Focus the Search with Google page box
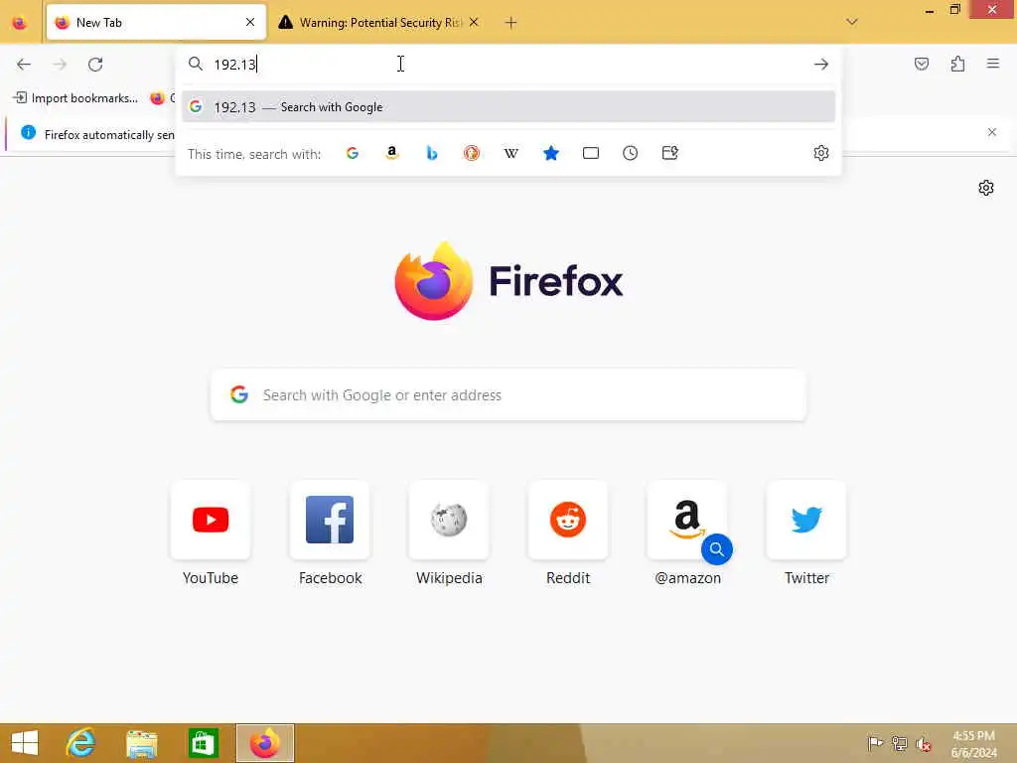 click(x=508, y=395)
